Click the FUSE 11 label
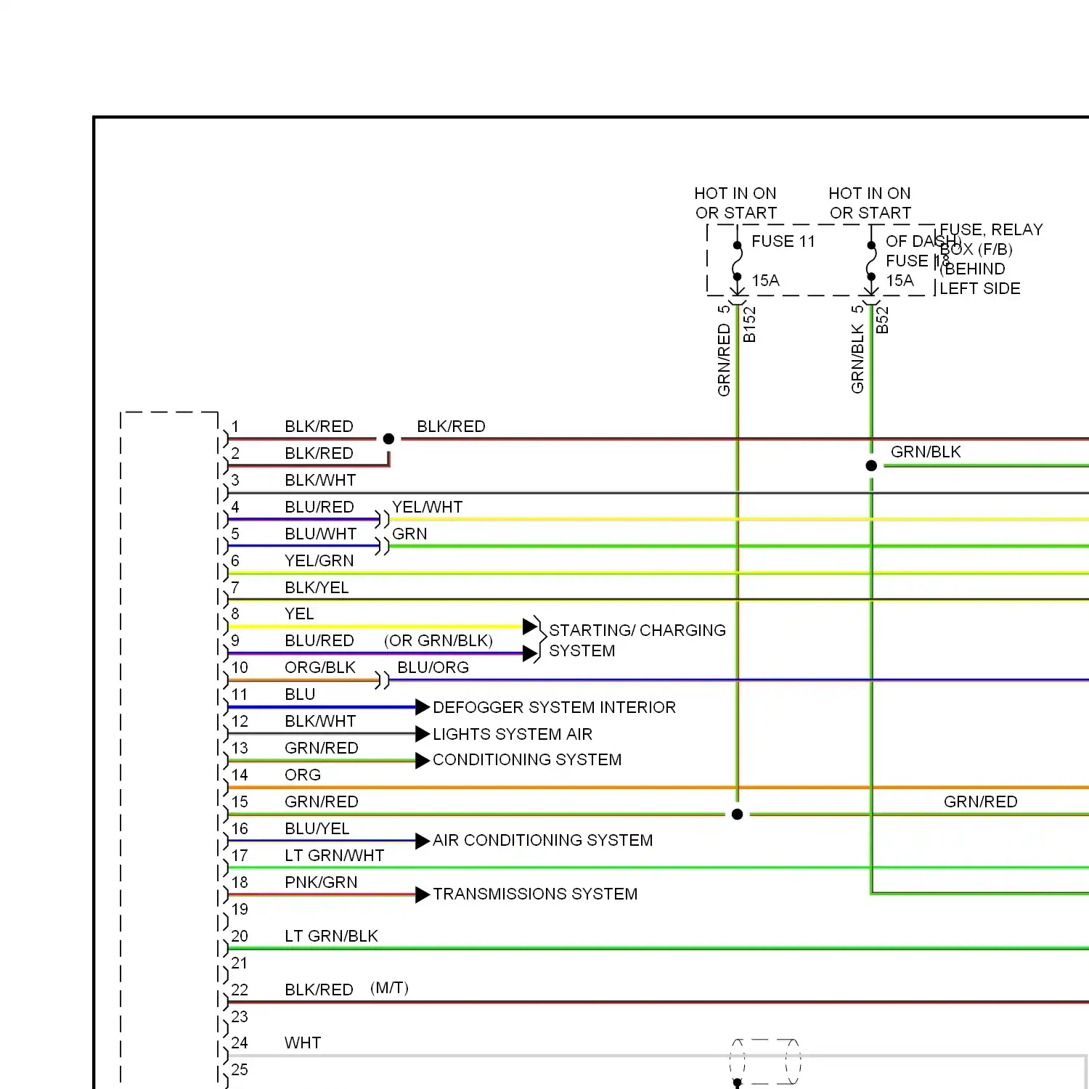 tap(783, 241)
